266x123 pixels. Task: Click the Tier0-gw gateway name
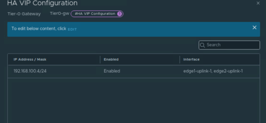[x=59, y=14]
